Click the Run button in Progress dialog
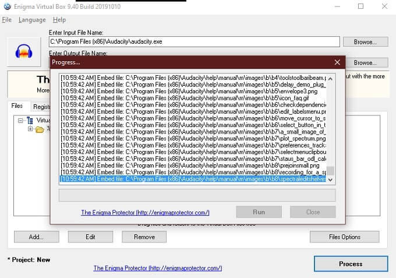 pos(259,212)
